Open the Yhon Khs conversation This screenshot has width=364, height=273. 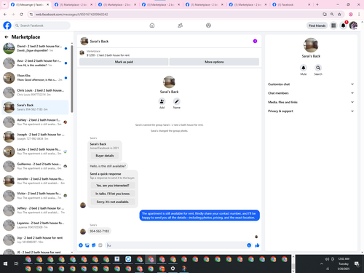coord(36,78)
